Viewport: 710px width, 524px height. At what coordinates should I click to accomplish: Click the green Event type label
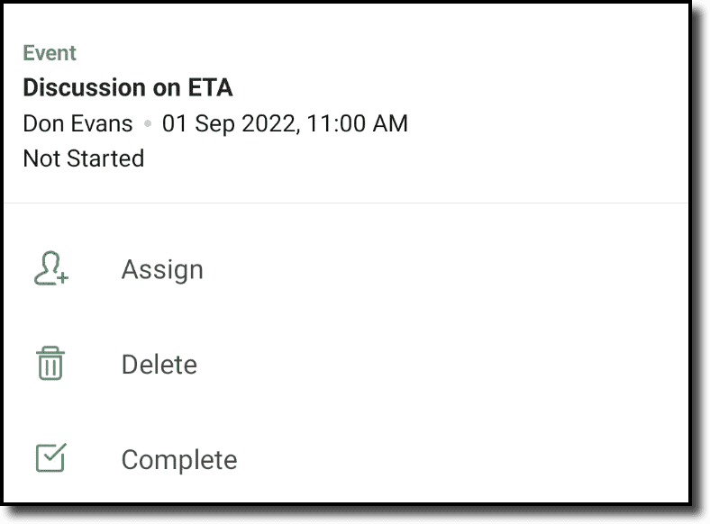(50, 53)
